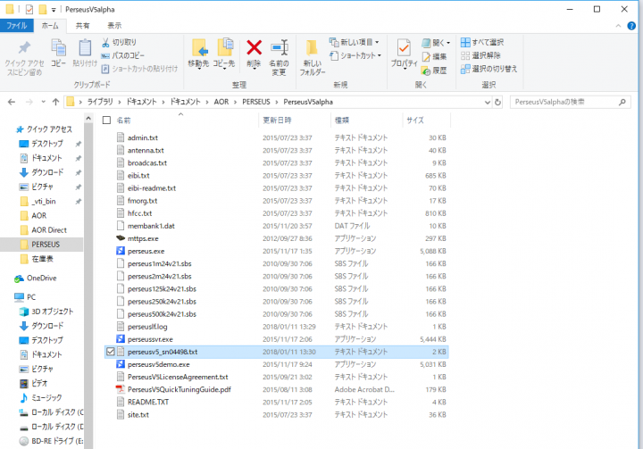Viewport: 643px width, 449px height.
Task: Click the red Delete (削除) icon
Action: tap(254, 48)
